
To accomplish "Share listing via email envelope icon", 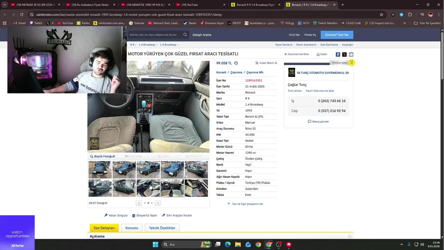I will [351, 55].
